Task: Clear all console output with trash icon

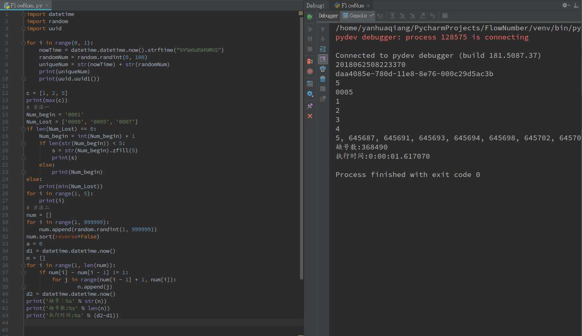Action: (323, 79)
